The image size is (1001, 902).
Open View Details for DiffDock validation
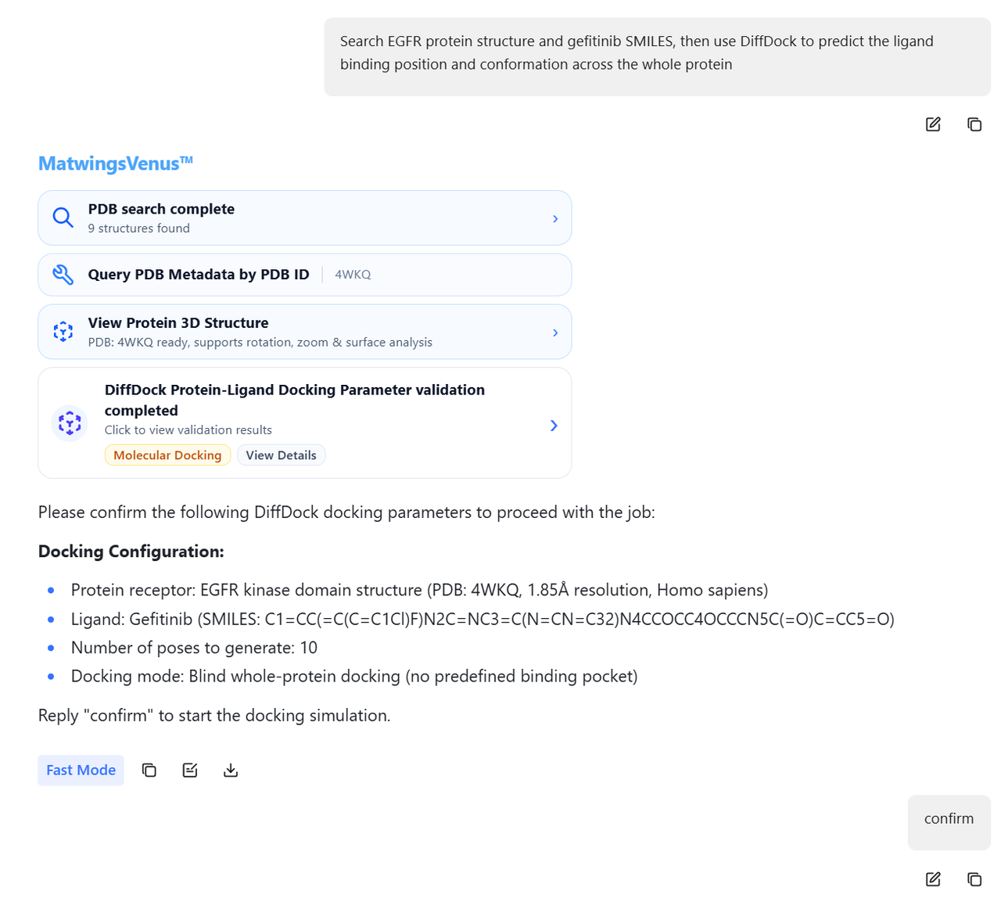282,455
